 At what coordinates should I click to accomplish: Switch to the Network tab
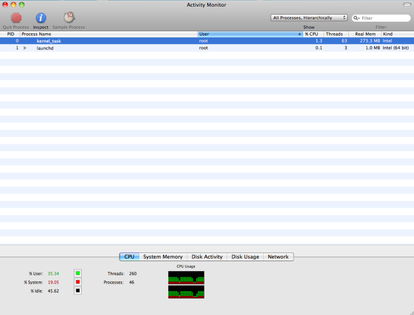(x=278, y=257)
